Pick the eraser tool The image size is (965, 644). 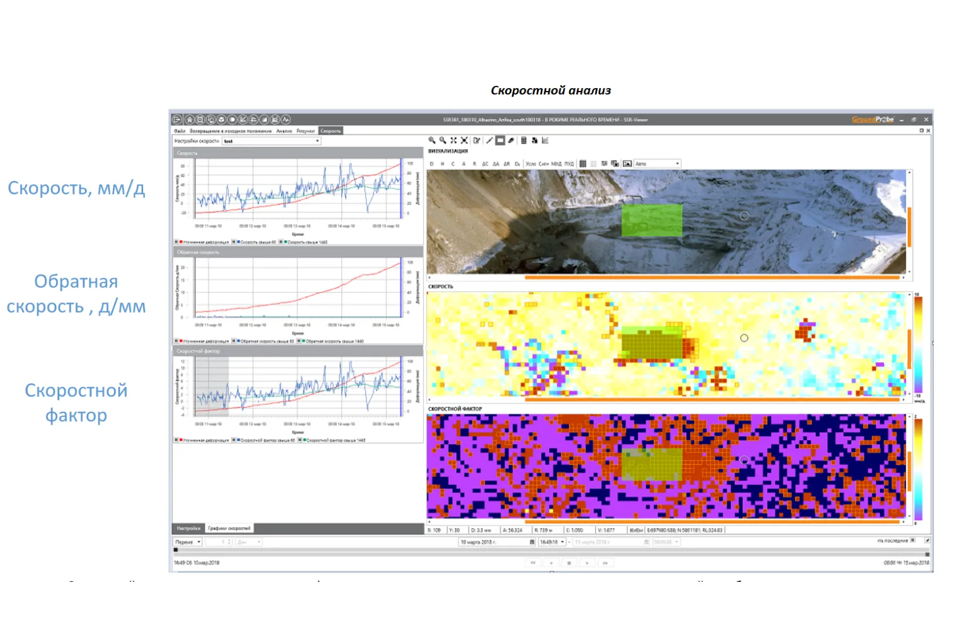click(x=511, y=140)
